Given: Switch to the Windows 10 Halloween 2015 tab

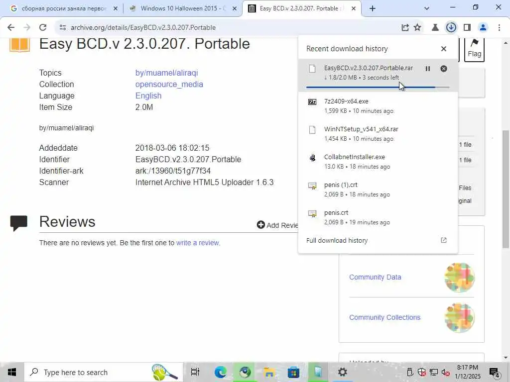Looking at the screenshot, I should [182, 8].
